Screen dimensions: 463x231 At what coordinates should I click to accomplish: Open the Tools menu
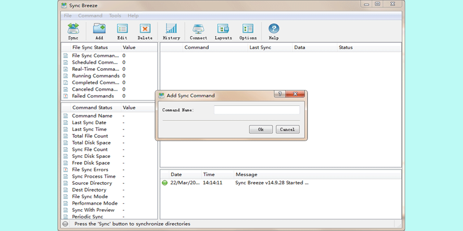tap(115, 16)
